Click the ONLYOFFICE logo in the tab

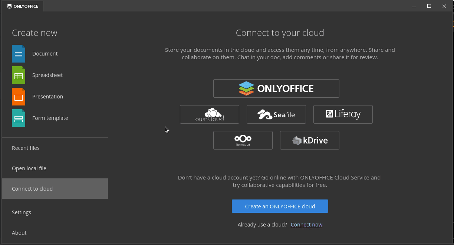(10, 6)
